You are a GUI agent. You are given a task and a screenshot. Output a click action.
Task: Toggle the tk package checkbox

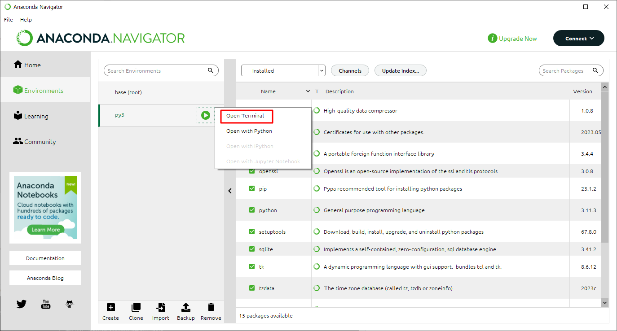click(x=252, y=266)
